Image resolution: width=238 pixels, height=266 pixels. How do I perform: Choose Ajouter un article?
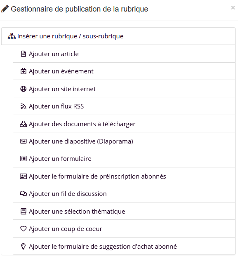click(124, 54)
